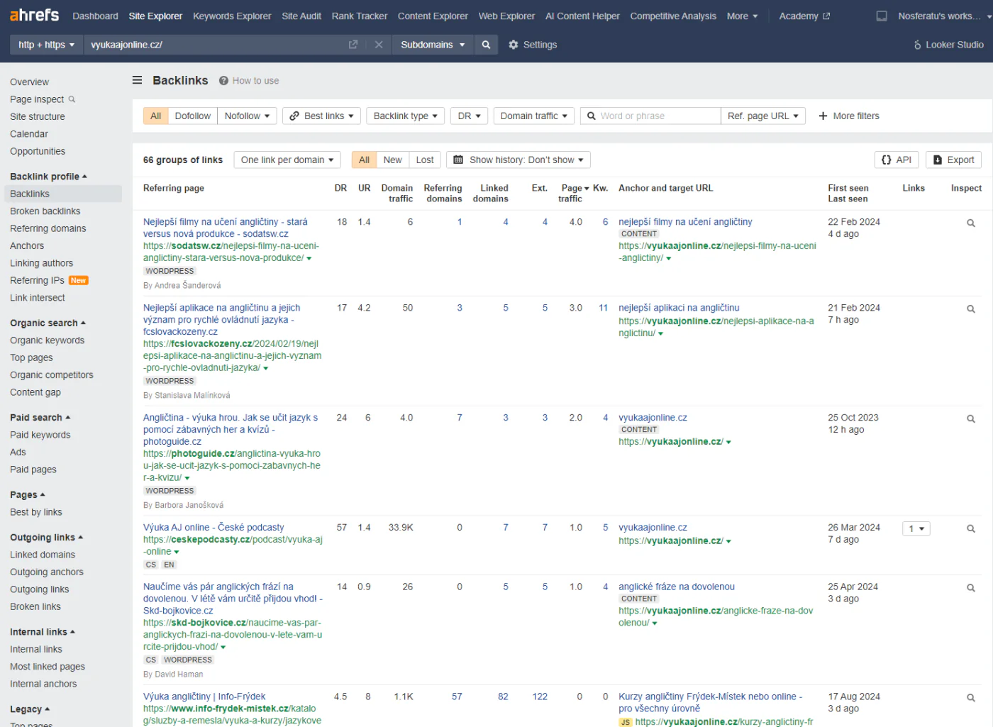Image resolution: width=993 pixels, height=727 pixels.
Task: Open Settings gear
Action: pyautogui.click(x=533, y=45)
